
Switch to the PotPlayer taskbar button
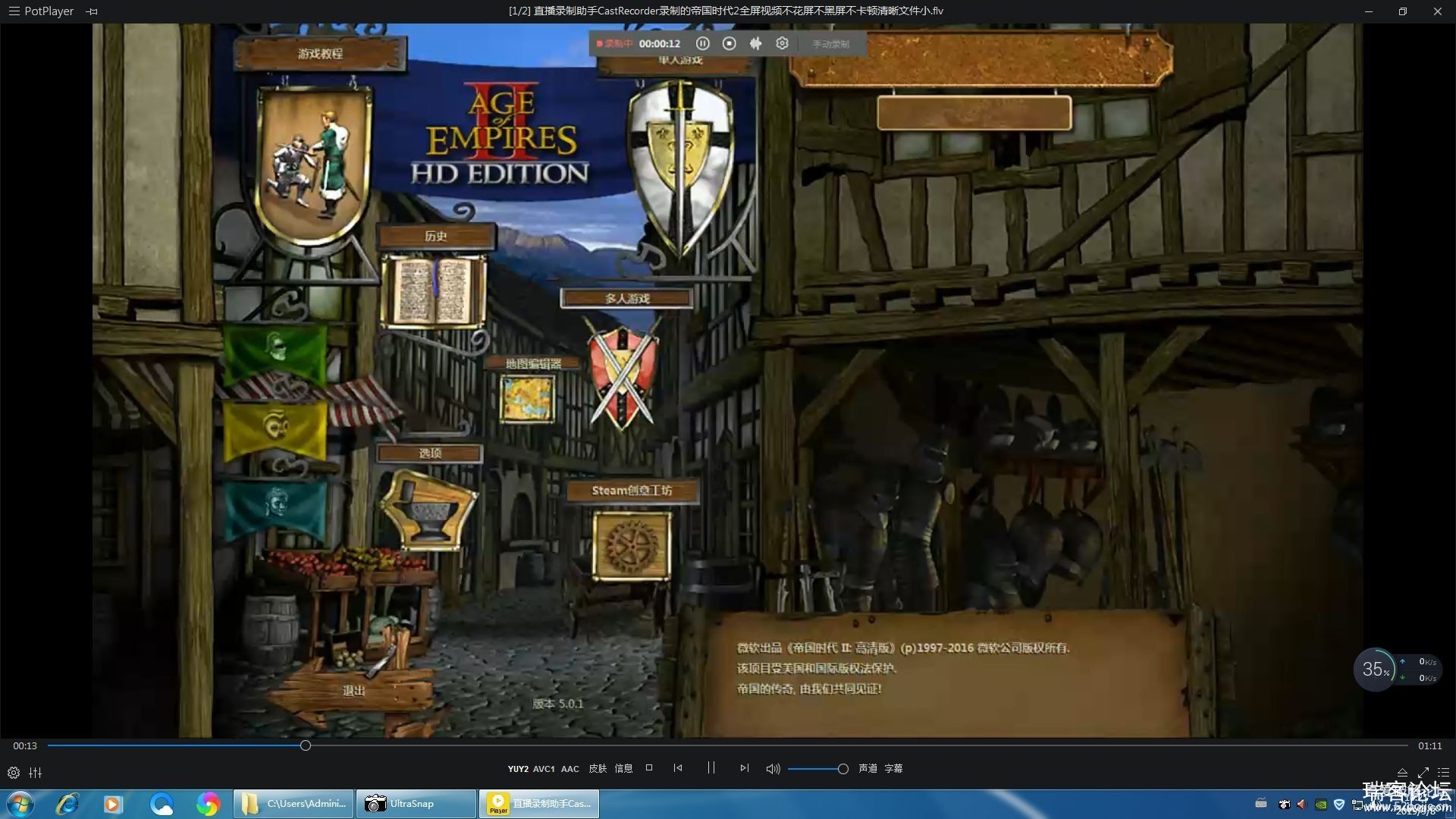(539, 804)
